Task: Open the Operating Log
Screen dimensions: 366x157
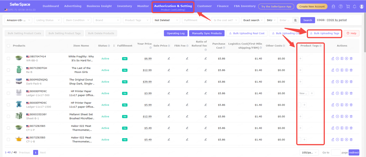Action: (176, 33)
